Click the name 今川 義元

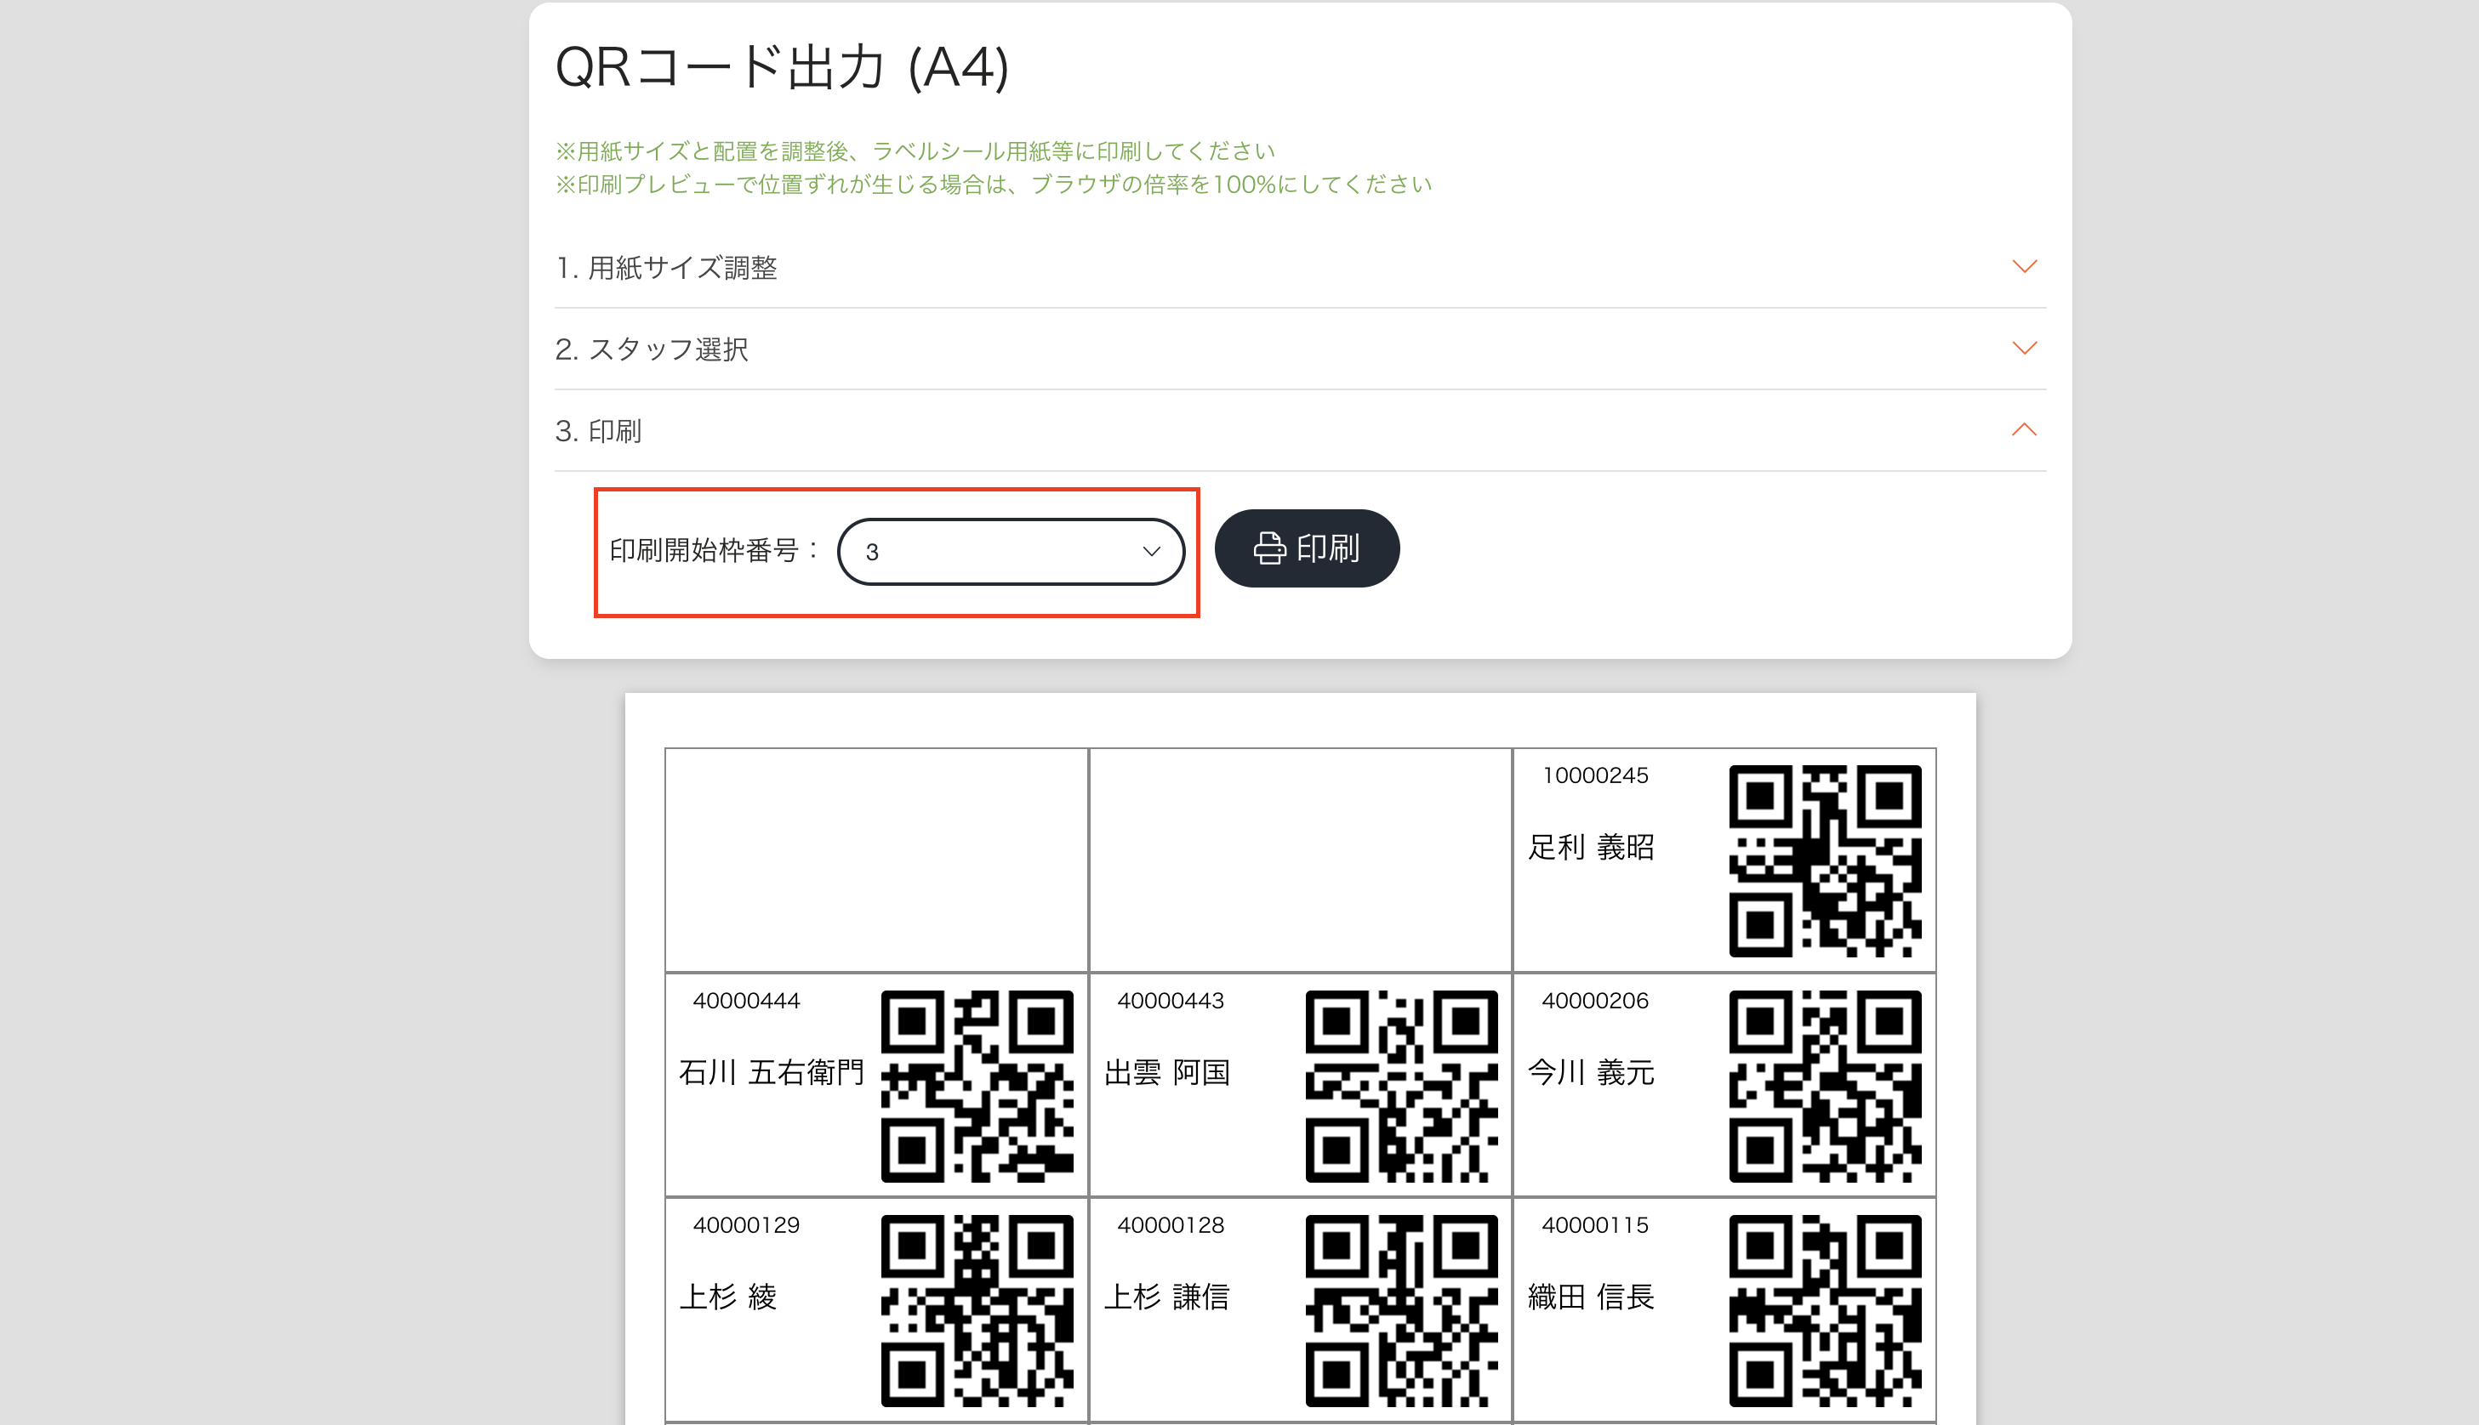tap(1591, 1073)
